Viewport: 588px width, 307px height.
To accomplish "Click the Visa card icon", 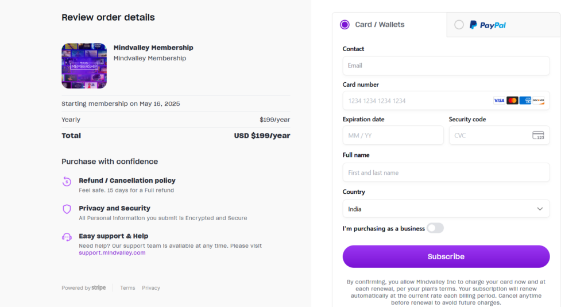I will pyautogui.click(x=499, y=101).
